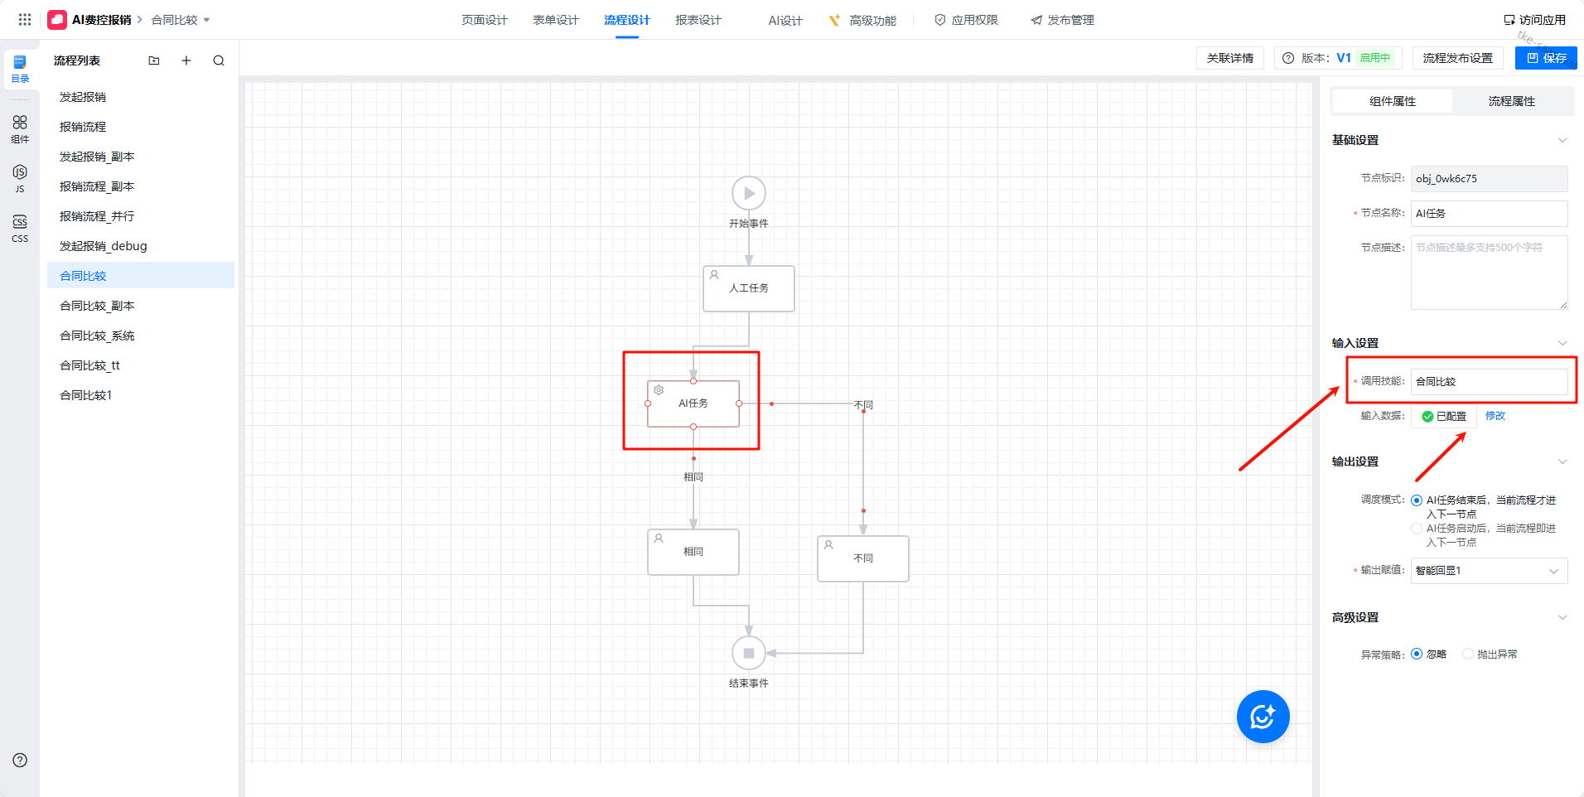This screenshot has height=797, width=1584.
Task: Open the CSS sidebar panel
Action: (x=20, y=228)
